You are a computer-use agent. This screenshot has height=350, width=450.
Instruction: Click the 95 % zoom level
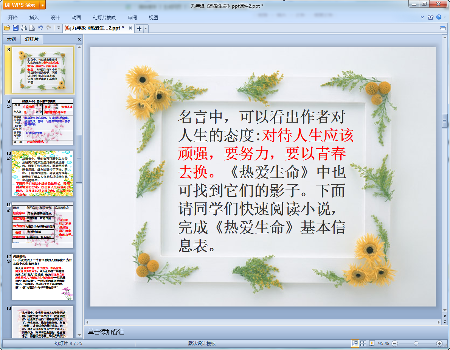[383, 344]
